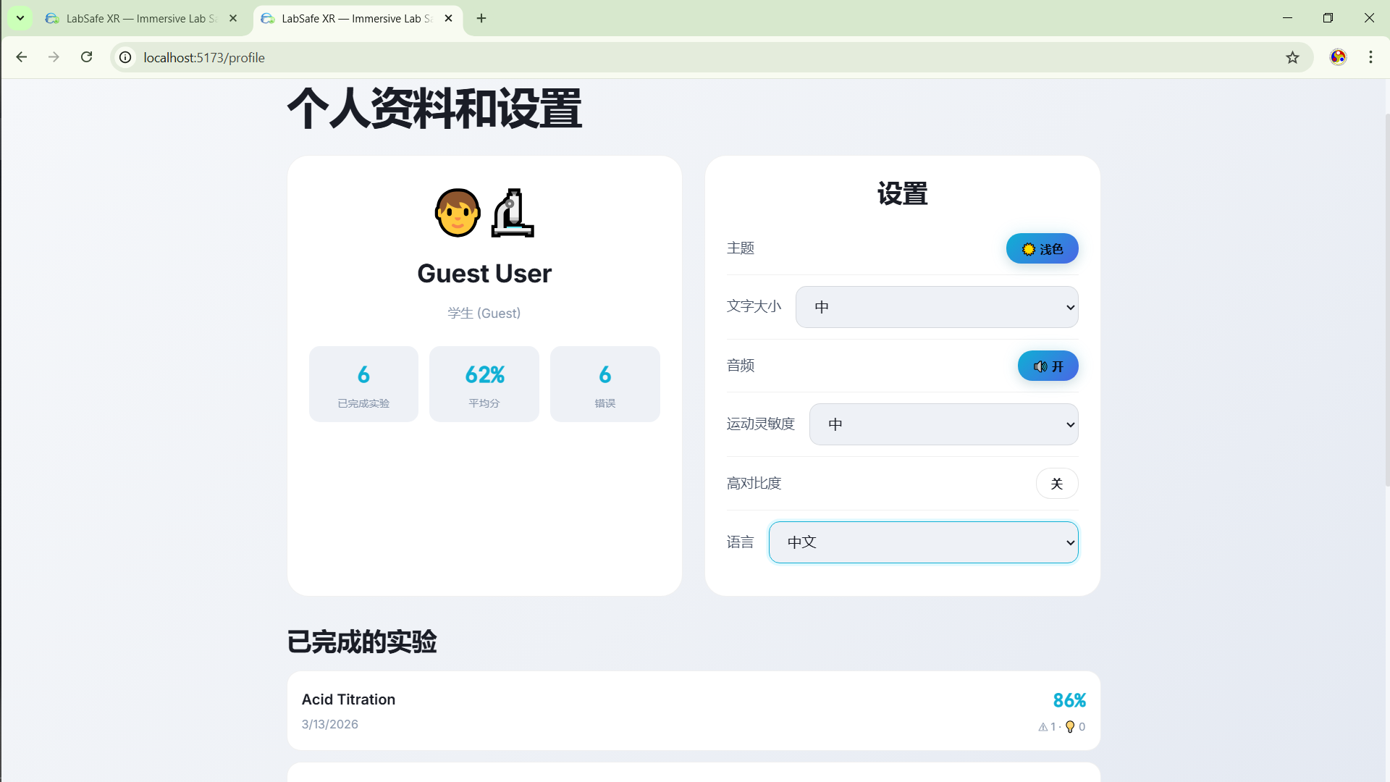The width and height of the screenshot is (1390, 782).
Task: Toggle the 音频 audio 开 switch
Action: [1048, 366]
